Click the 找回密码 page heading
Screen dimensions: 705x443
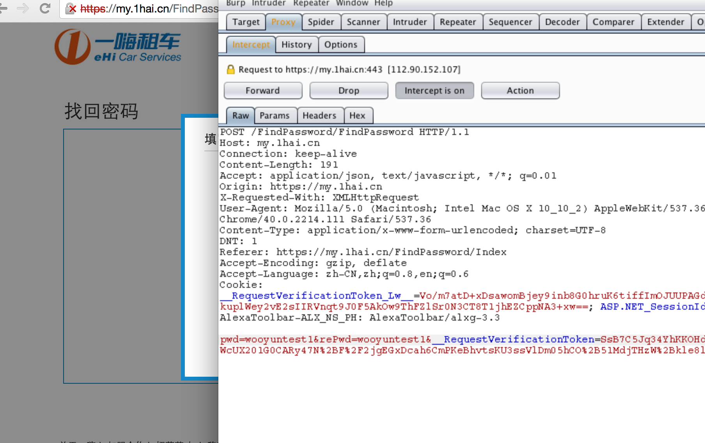click(101, 111)
